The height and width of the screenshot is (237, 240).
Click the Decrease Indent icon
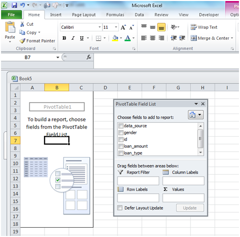[174, 38]
